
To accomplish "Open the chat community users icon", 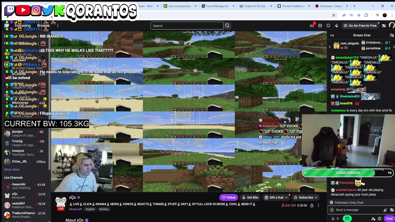I will click(x=392, y=35).
